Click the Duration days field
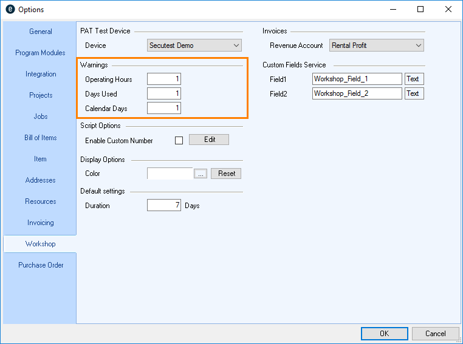Viewport: 463px width, 344px height. (x=163, y=206)
